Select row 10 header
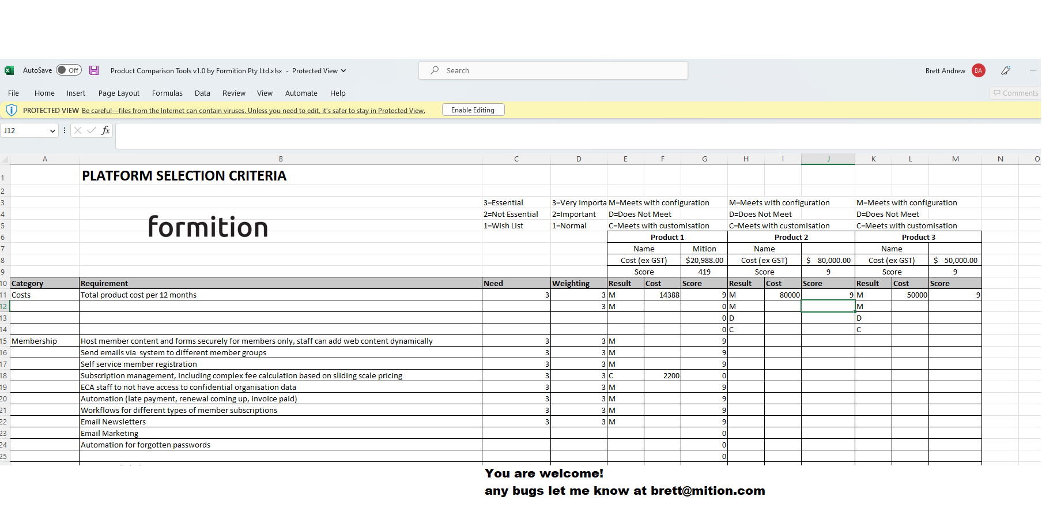The image size is (1042, 519). [5, 283]
